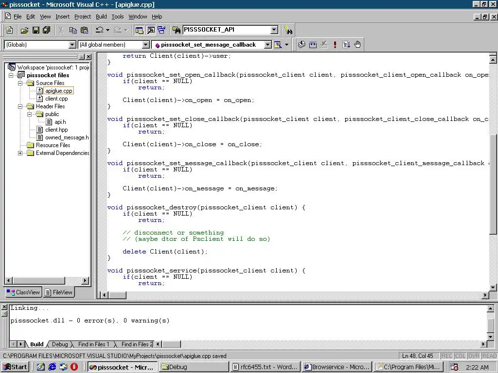The width and height of the screenshot is (498, 373).
Task: Open the Build menu
Action: [x=101, y=17]
